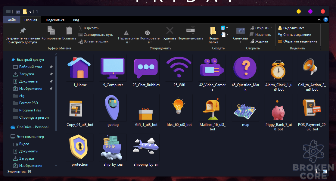336x181 pixels.
Task: Switch to the Поделиться tab
Action: 55,20
